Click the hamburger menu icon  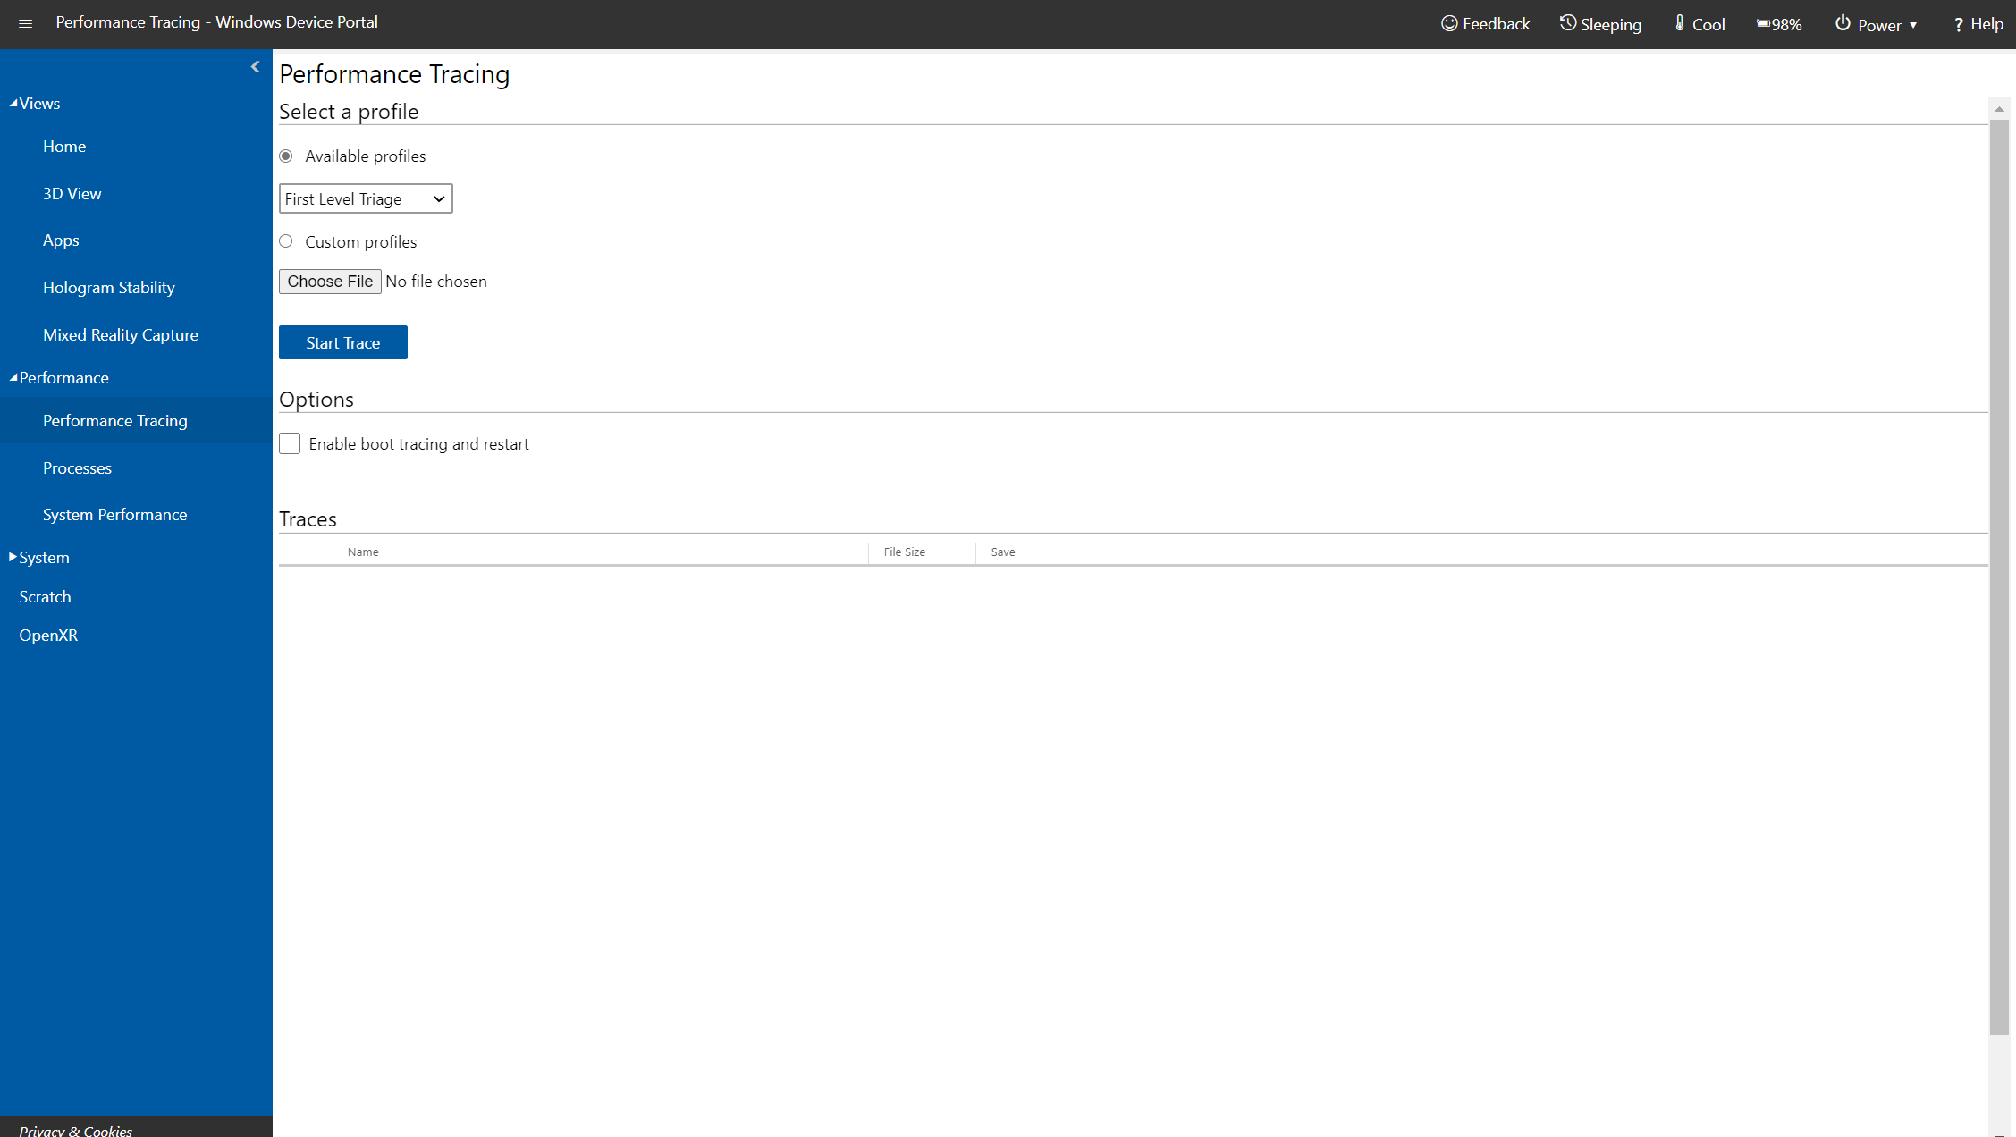coord(26,23)
